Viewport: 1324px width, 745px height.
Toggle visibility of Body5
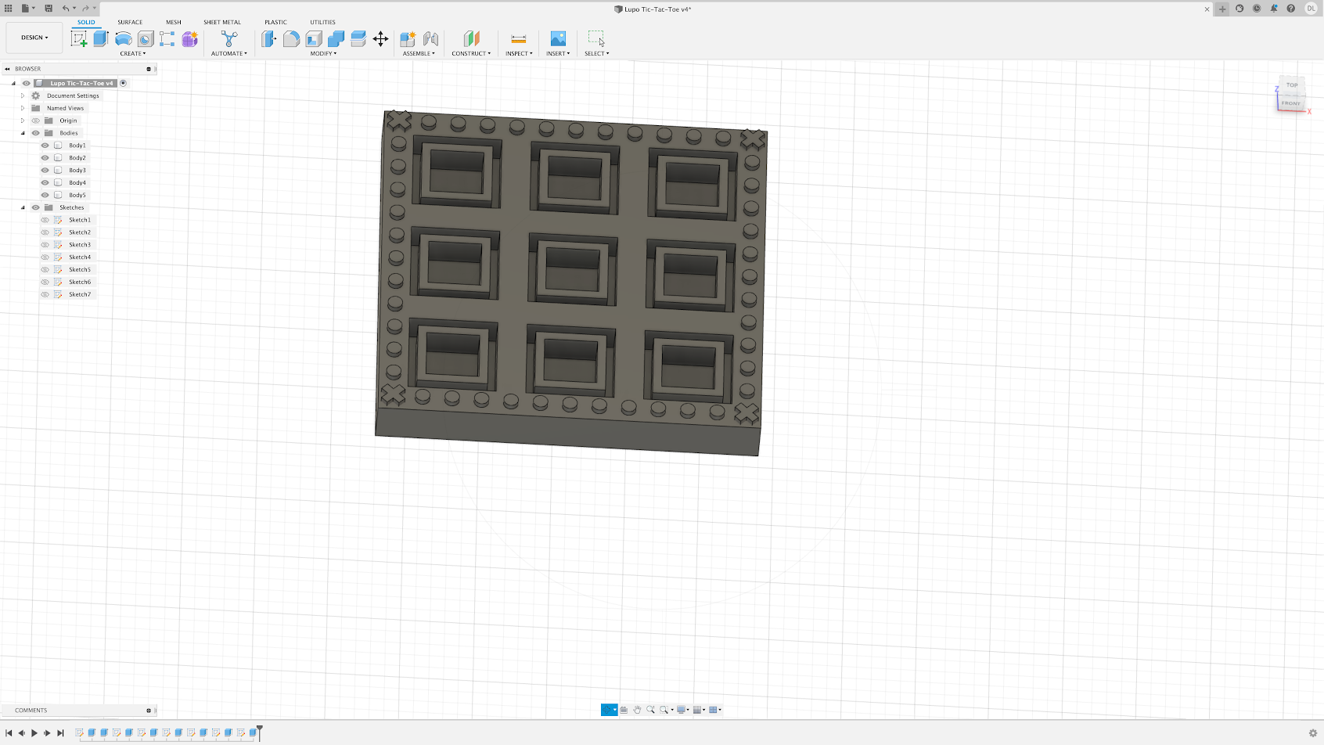point(45,196)
